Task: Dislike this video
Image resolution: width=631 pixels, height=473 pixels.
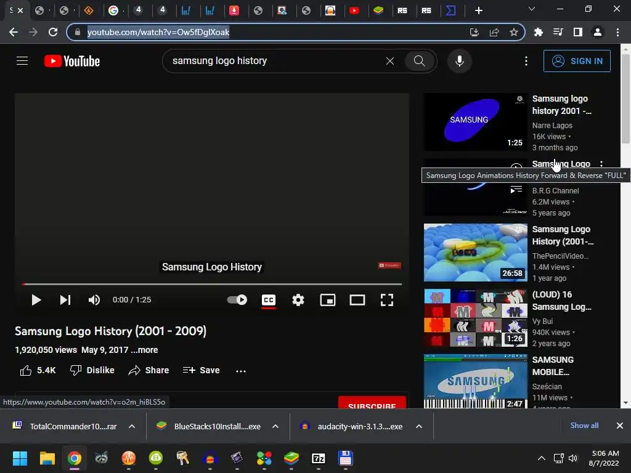Action: [x=92, y=370]
